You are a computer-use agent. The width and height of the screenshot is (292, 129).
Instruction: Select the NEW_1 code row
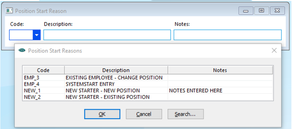pos(148,90)
